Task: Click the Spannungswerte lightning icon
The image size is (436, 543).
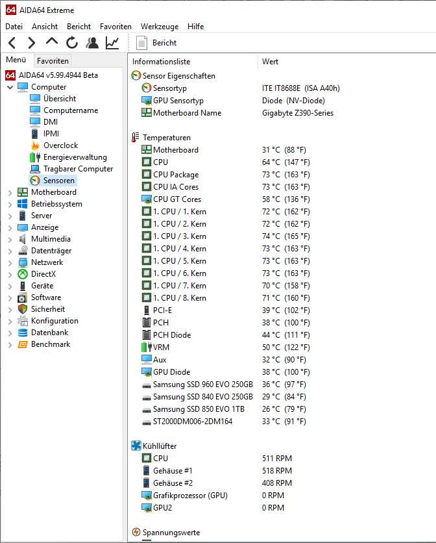Action: click(x=136, y=532)
